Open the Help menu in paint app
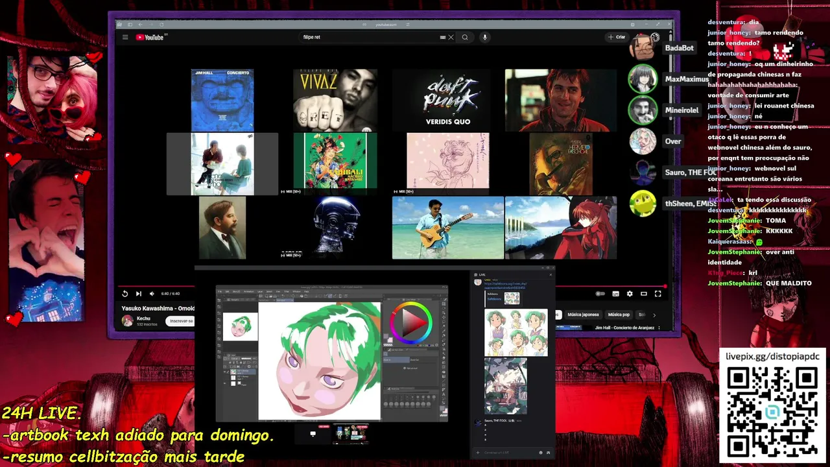This screenshot has width=830, height=467. 307,291
